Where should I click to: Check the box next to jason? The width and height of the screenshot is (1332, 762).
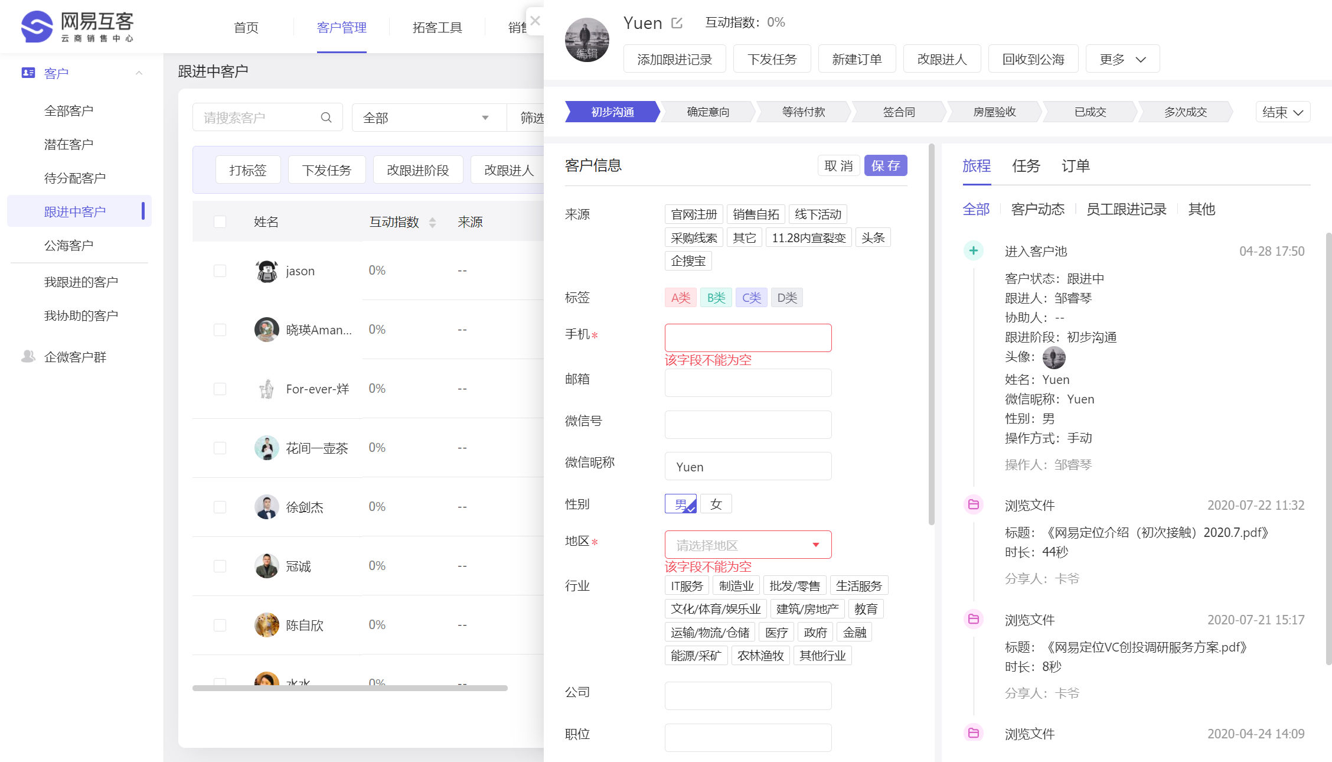point(220,271)
